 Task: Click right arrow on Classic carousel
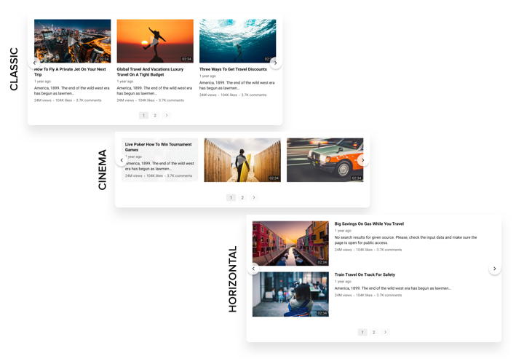pyautogui.click(x=275, y=63)
